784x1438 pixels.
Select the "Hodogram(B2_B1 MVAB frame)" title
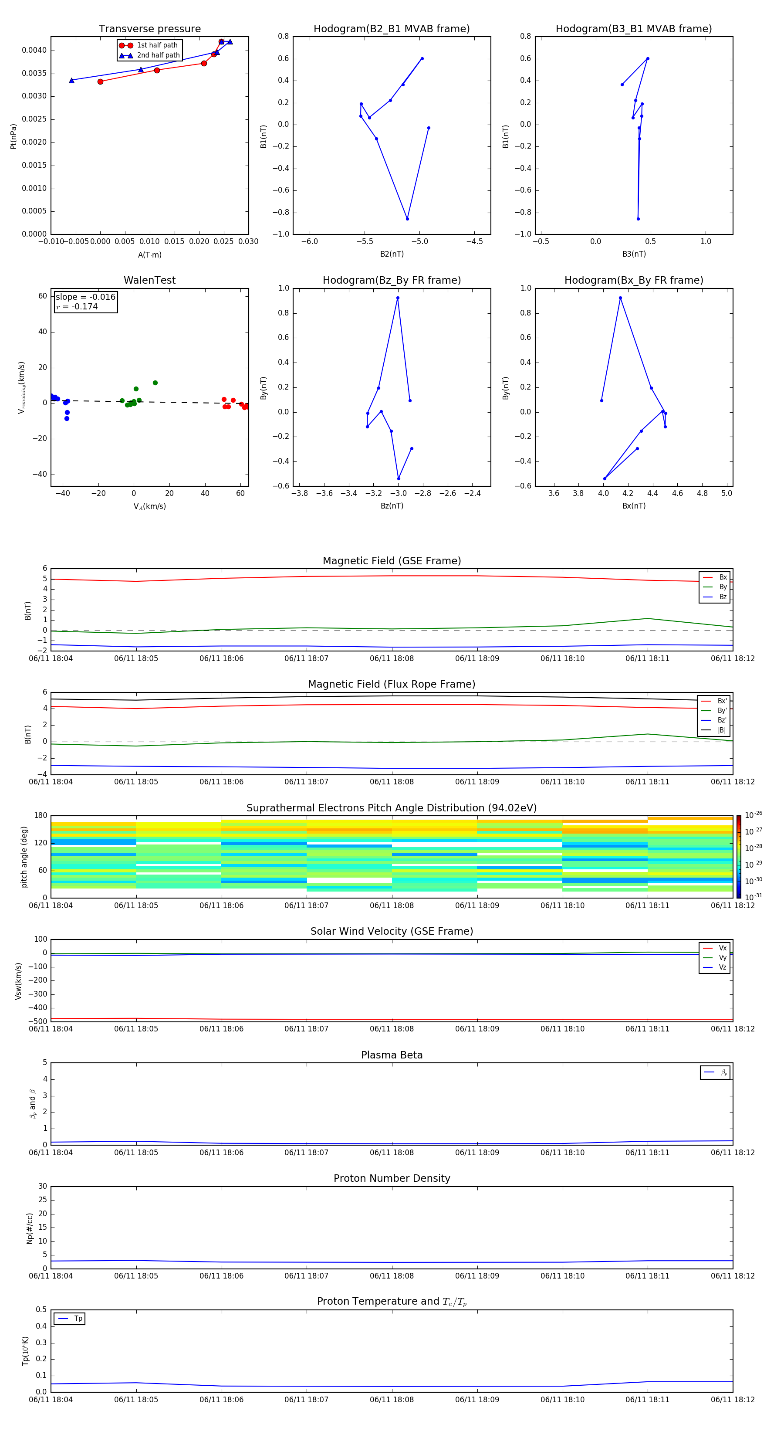click(392, 29)
